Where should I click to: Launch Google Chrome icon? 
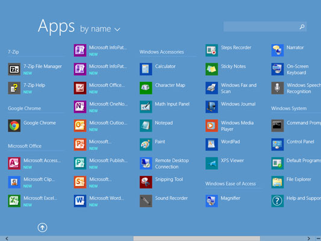click(x=14, y=126)
